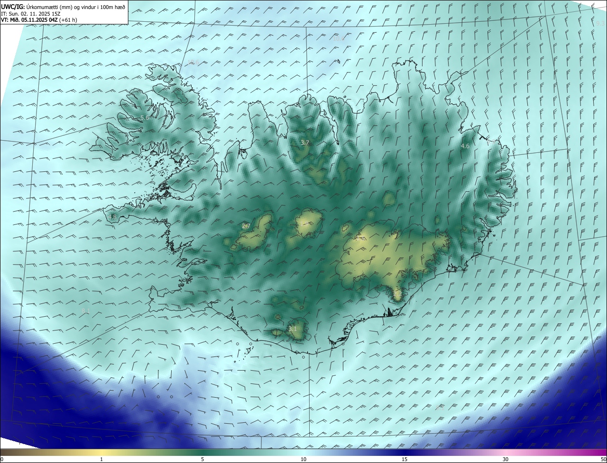Click the 9.3 value in the top-right corner

click(x=600, y=24)
